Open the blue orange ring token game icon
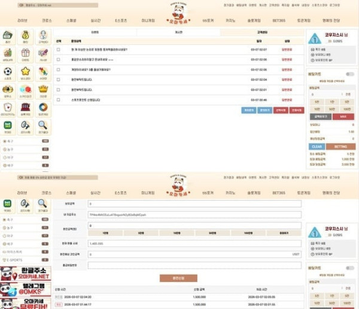Image resolution: width=359 pixels, height=309 pixels. (43, 109)
